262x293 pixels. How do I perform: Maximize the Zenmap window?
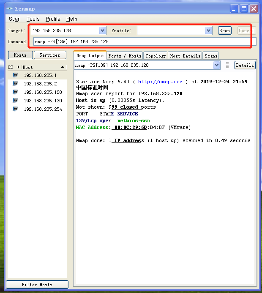(x=244, y=8)
